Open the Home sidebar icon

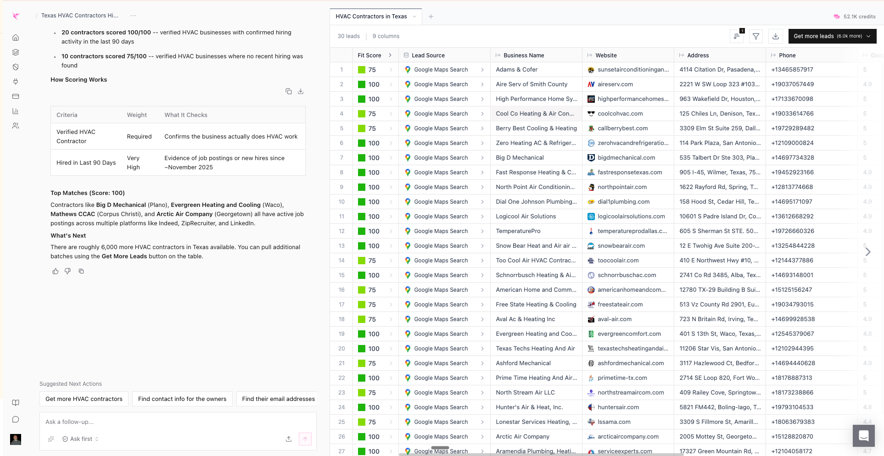(16, 37)
